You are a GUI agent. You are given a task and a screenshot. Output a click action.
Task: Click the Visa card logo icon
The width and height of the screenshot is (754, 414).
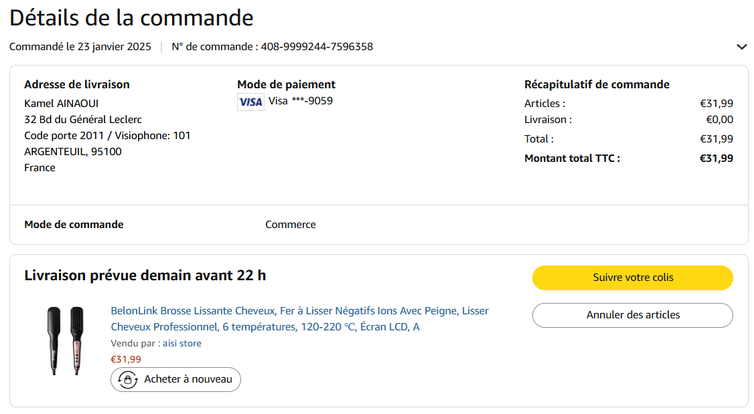pyautogui.click(x=250, y=102)
